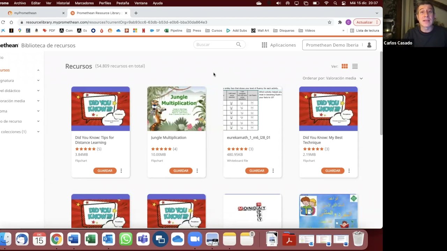Screen dimensions: 447x251
Task: Open the Trash in the Dock
Action: click(x=358, y=239)
